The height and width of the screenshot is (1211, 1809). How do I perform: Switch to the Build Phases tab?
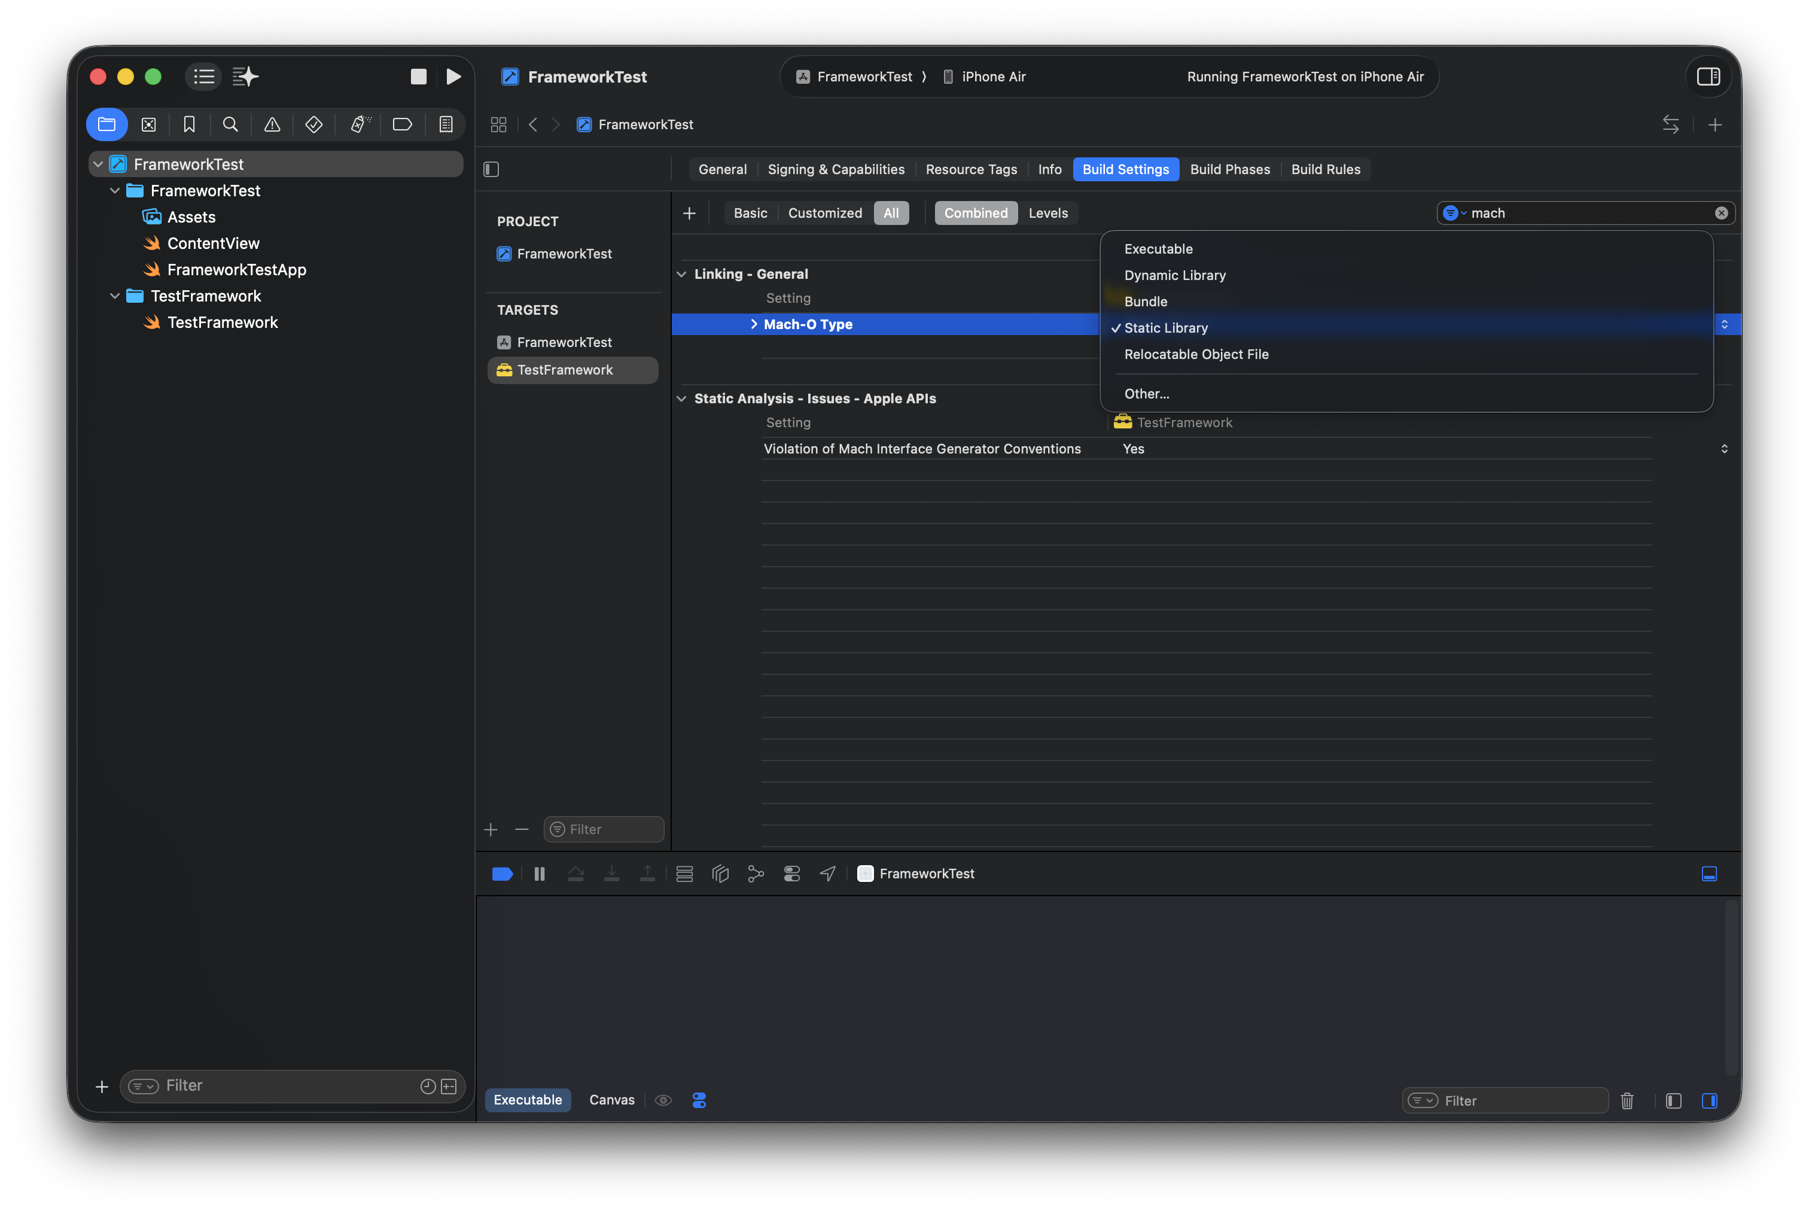click(1229, 169)
